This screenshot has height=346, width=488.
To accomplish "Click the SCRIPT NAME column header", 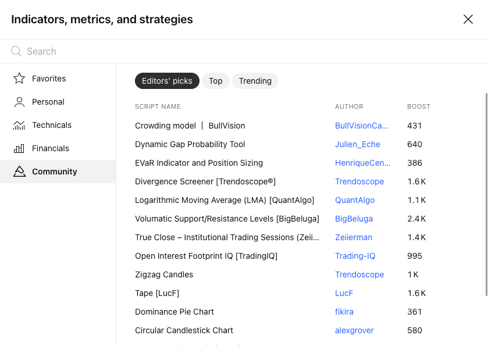I will pos(158,107).
